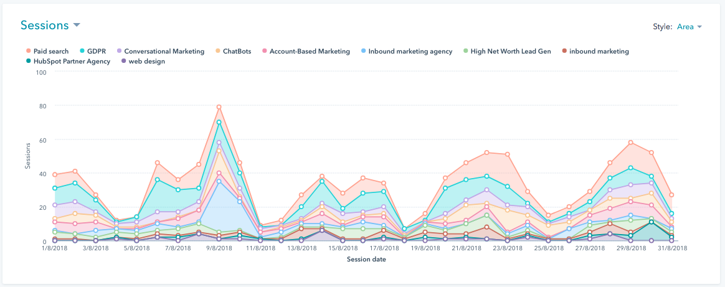Toggle the Paid search legend series
This screenshot has width=725, height=287.
[x=47, y=51]
